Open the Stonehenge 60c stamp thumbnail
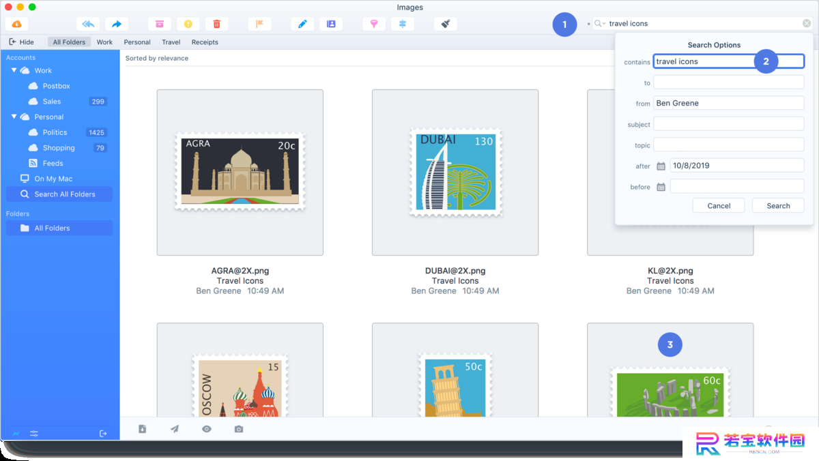The image size is (819, 461). pyautogui.click(x=670, y=370)
